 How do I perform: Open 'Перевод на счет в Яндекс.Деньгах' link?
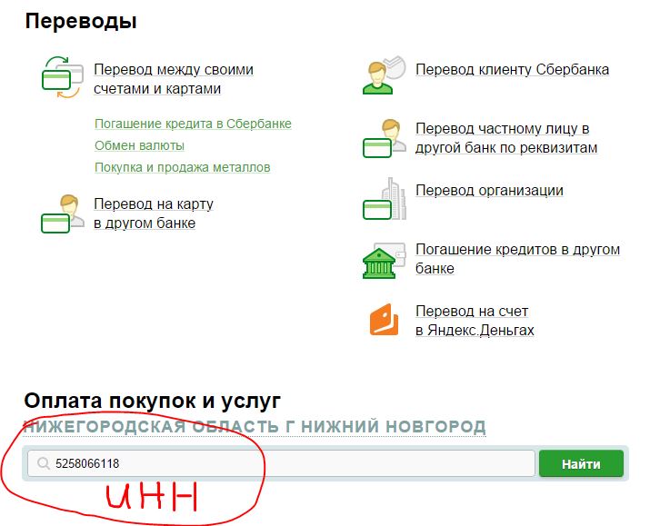click(475, 321)
